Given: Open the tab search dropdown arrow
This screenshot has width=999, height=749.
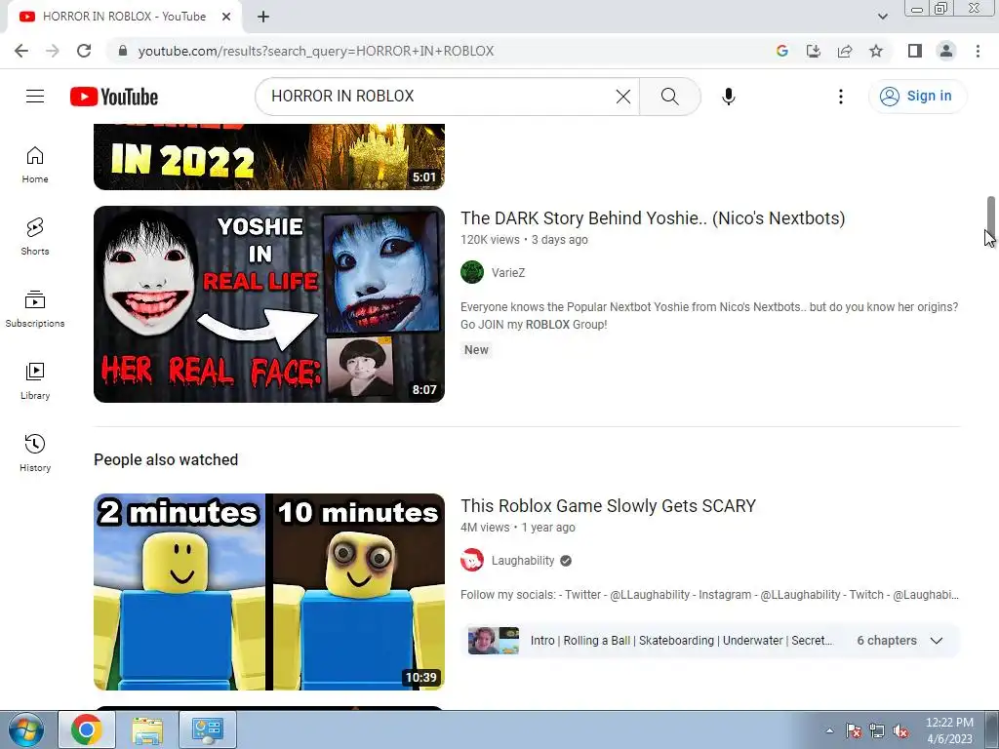Looking at the screenshot, I should [882, 17].
